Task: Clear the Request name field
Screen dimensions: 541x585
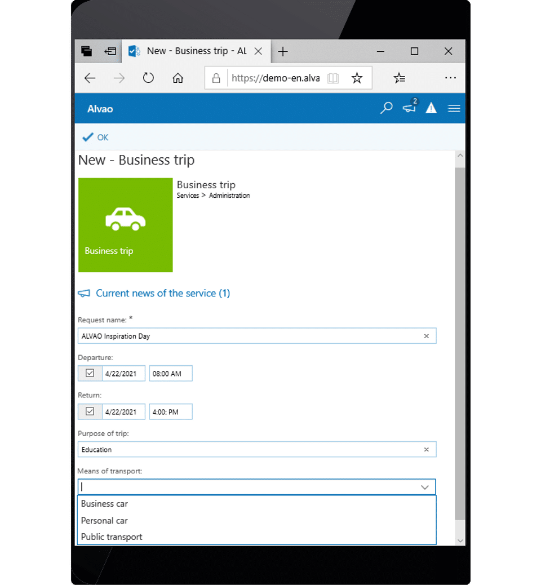Action: (x=426, y=336)
